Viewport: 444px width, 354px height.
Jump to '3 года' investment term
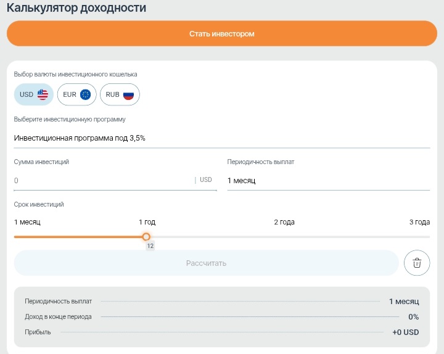point(419,222)
